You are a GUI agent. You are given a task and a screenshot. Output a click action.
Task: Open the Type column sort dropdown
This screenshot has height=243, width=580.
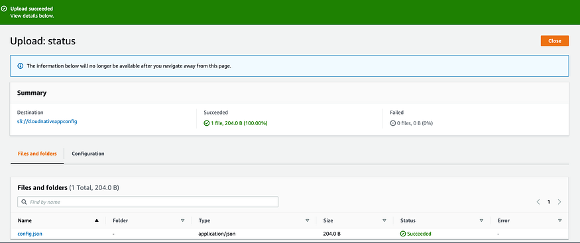coord(307,220)
